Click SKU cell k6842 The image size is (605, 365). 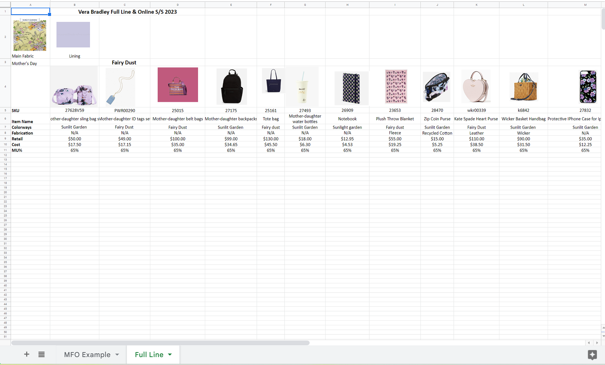[x=523, y=111]
